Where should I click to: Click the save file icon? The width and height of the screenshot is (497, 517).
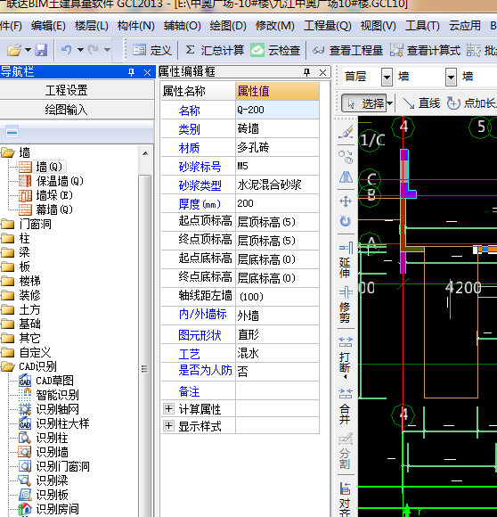tap(42, 50)
